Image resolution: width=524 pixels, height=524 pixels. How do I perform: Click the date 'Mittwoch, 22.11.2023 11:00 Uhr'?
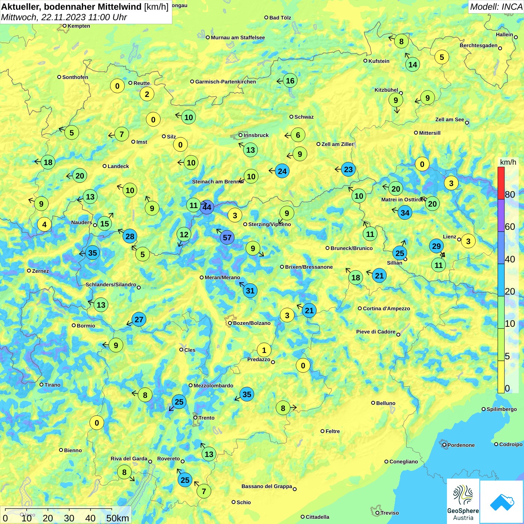64,17
